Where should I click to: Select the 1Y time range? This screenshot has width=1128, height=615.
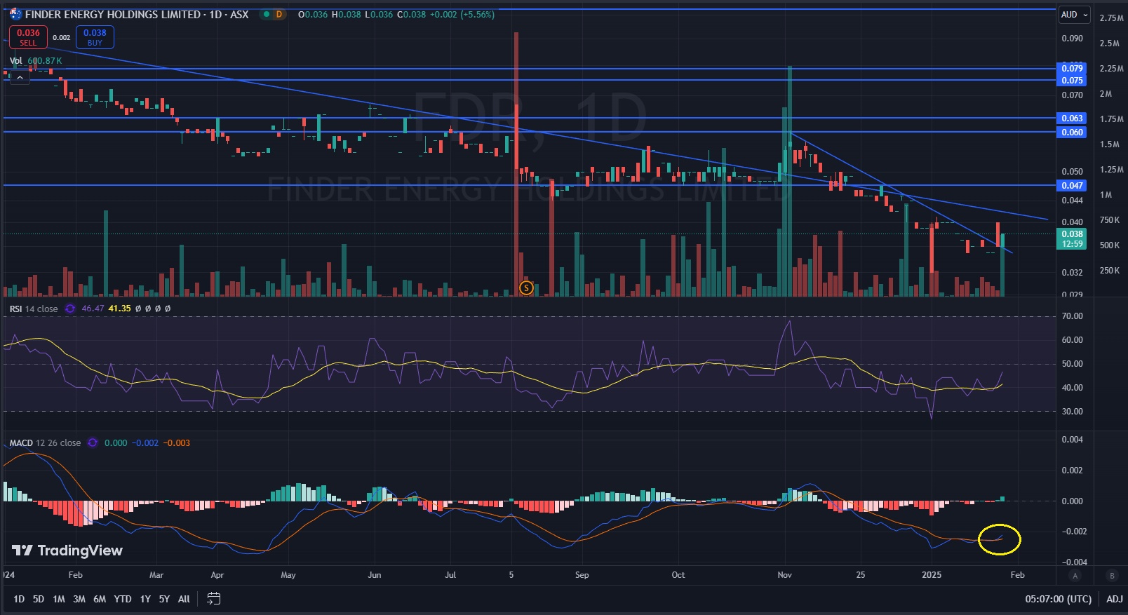click(145, 599)
